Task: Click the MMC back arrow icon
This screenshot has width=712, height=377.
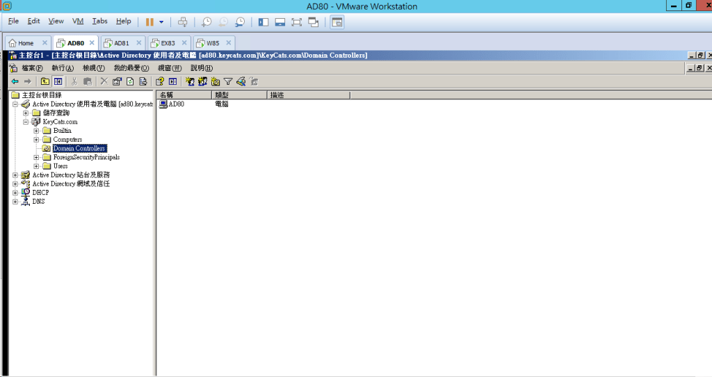Action: point(15,81)
